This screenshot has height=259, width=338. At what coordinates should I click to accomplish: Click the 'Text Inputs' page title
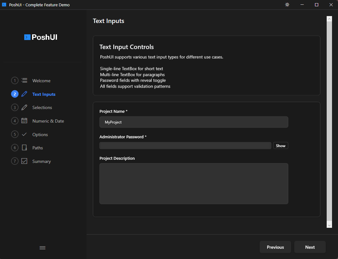(109, 21)
